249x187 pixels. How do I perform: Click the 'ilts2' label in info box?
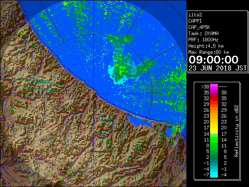(x=195, y=15)
